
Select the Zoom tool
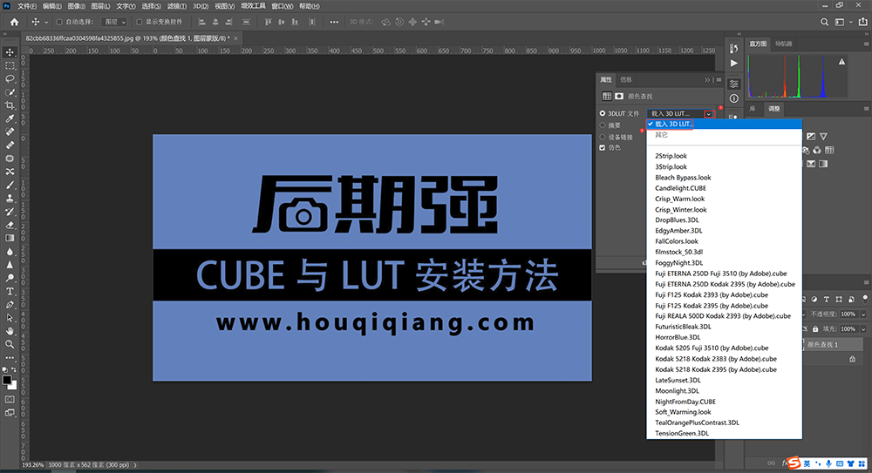10,345
